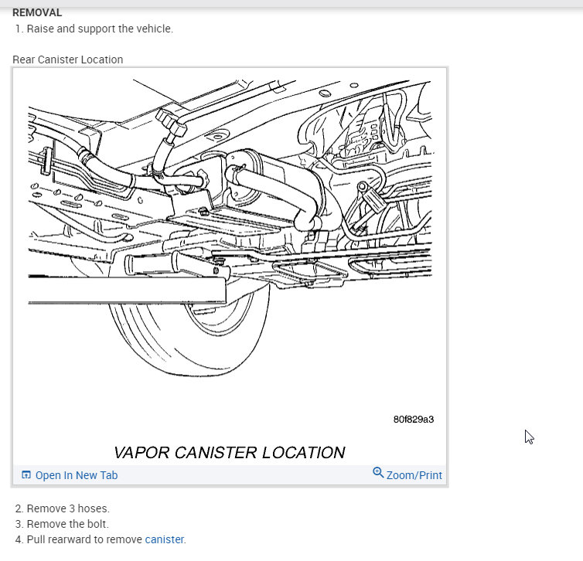Click the magnifier icon beside Zoom/Print
Screen dimensions: 583x561
coord(378,473)
